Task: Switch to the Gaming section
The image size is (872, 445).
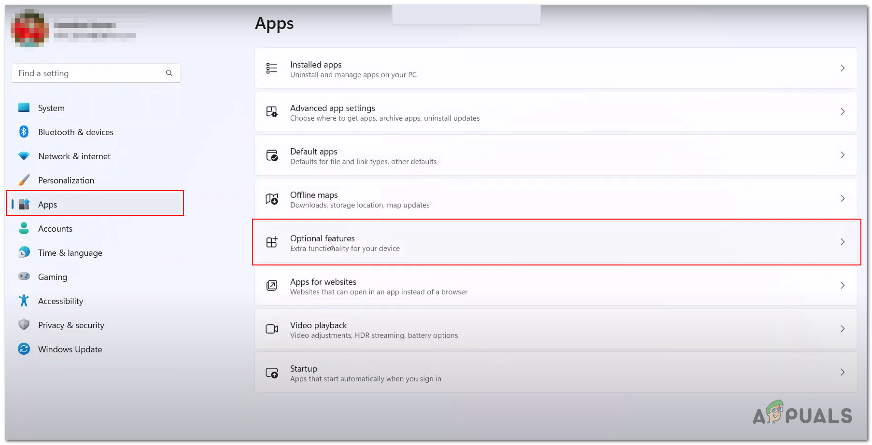Action: [52, 277]
